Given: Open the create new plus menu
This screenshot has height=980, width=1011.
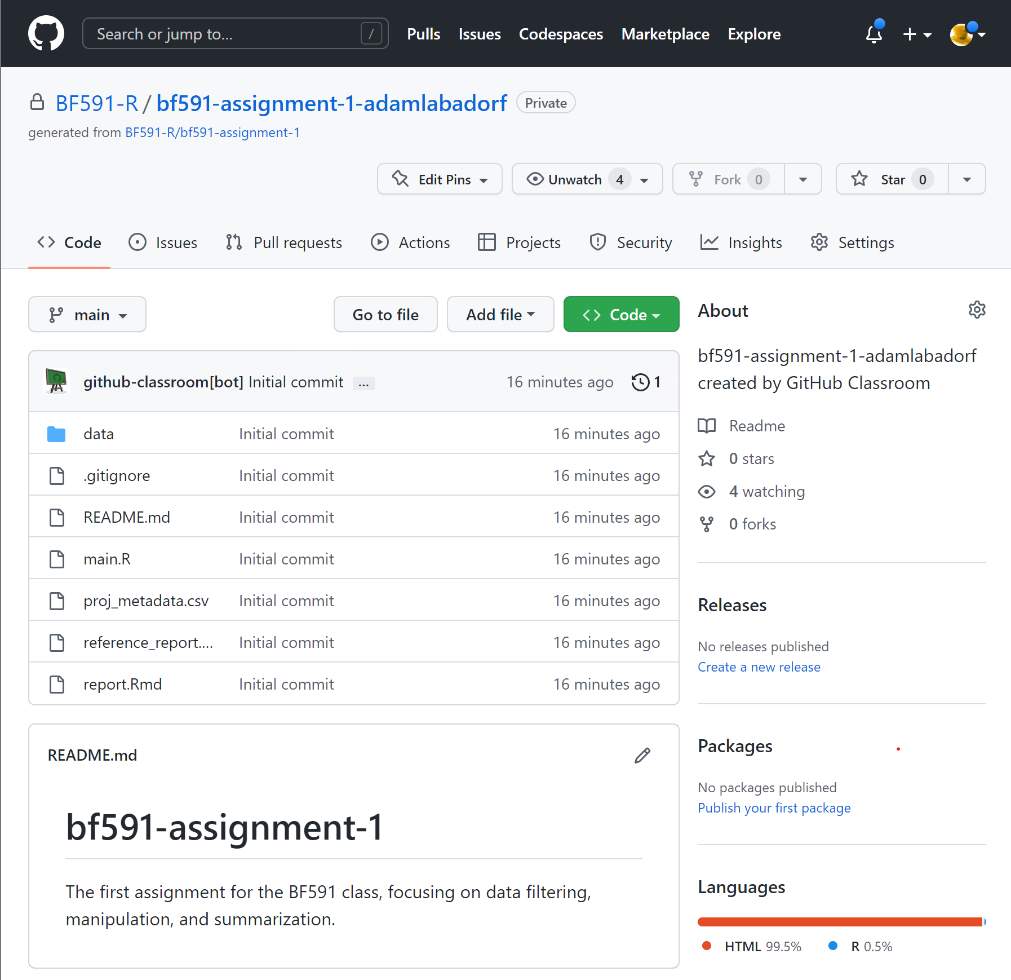Looking at the screenshot, I should [x=916, y=34].
